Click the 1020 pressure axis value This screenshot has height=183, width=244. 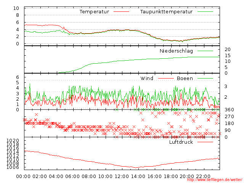tap(13, 141)
